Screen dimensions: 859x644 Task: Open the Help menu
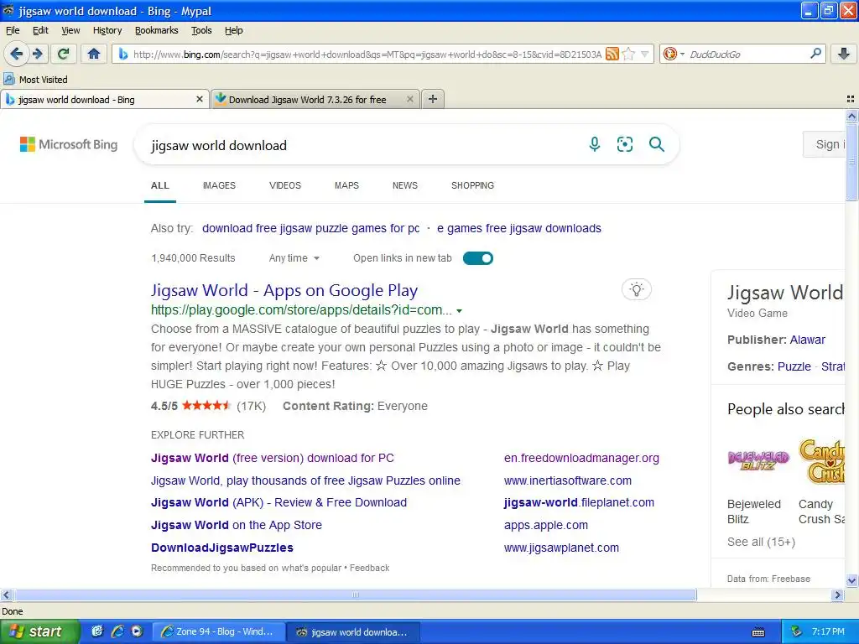(234, 30)
